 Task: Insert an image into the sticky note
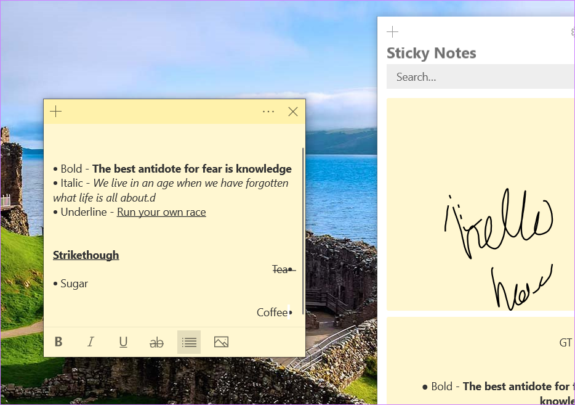point(221,342)
